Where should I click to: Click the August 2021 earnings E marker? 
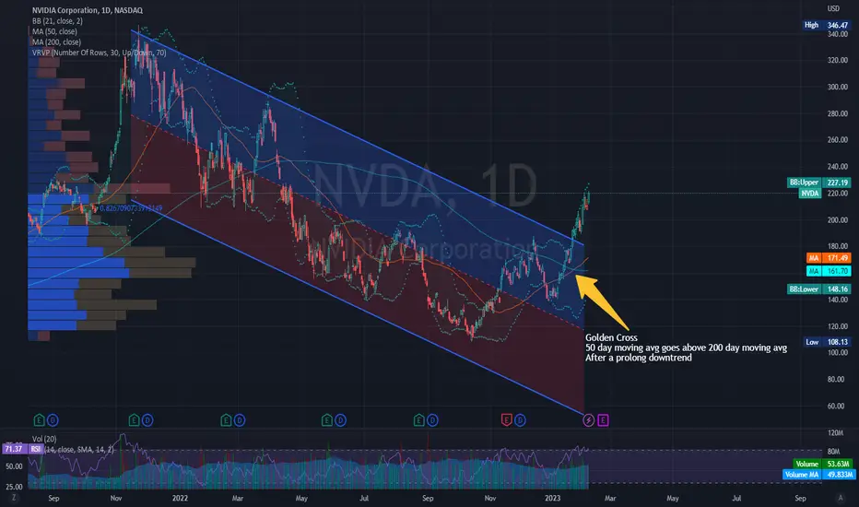pyautogui.click(x=39, y=420)
